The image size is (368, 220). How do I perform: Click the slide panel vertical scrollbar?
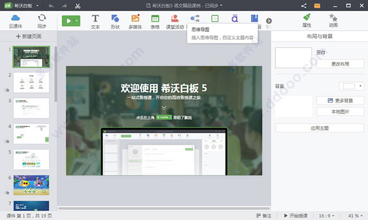(x=56, y=74)
